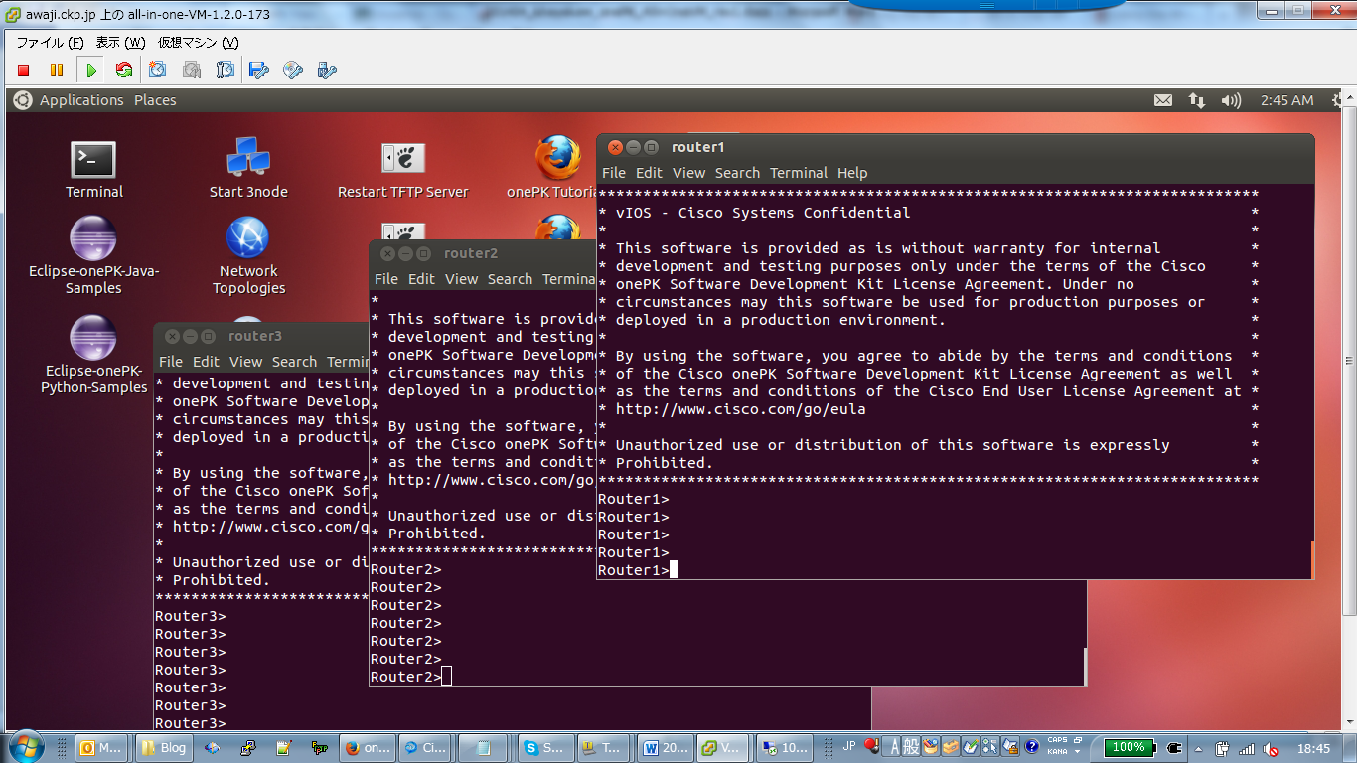This screenshot has width=1357, height=763.
Task: Open Restart TFTP Server desktop shortcut
Action: [x=402, y=160]
